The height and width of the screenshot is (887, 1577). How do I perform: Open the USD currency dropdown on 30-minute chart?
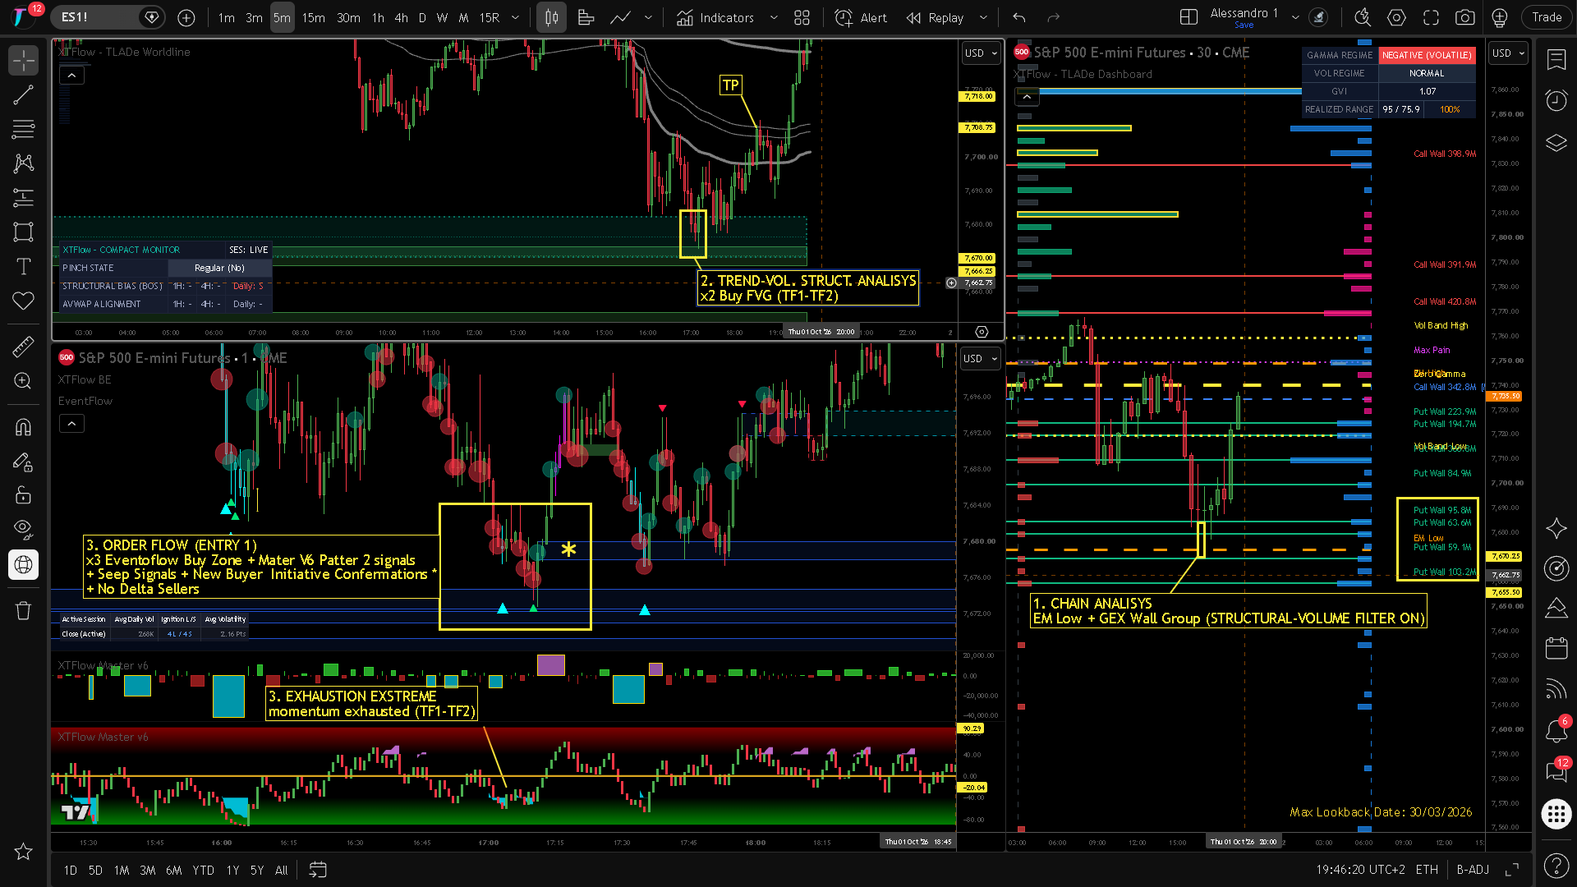coord(1508,53)
